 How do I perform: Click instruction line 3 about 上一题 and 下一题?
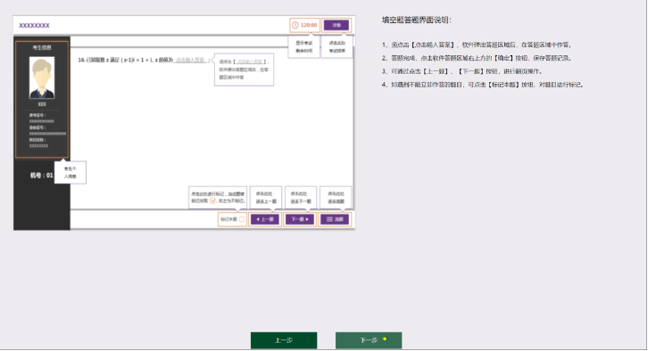tap(462, 71)
